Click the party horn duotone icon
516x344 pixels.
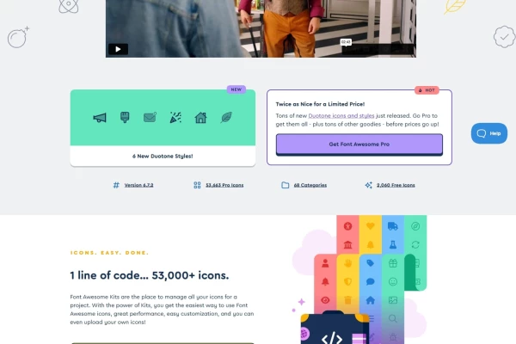175,117
